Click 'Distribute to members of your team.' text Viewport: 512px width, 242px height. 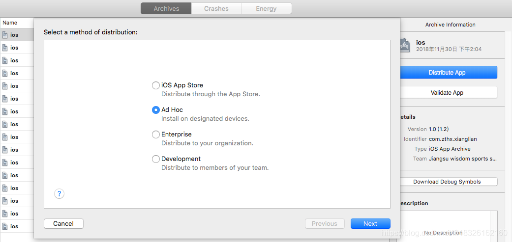tap(215, 168)
